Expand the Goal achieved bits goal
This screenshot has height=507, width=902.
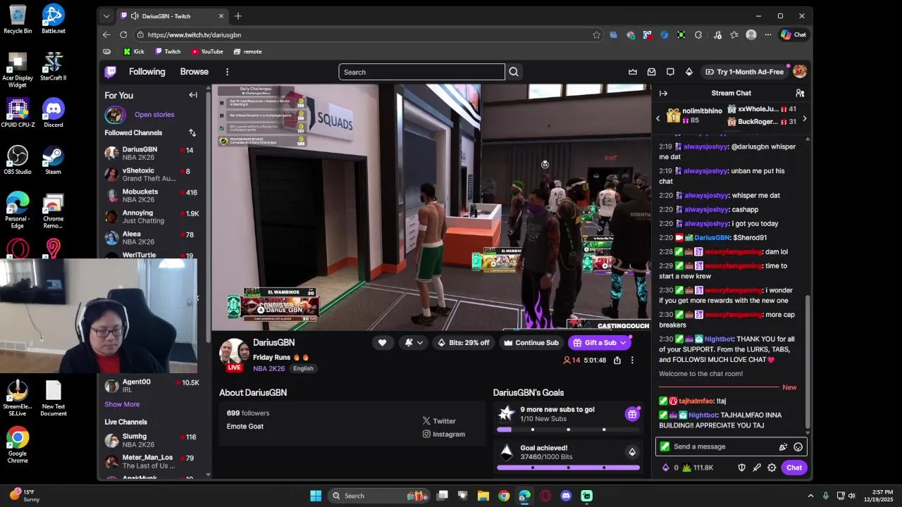click(x=632, y=452)
